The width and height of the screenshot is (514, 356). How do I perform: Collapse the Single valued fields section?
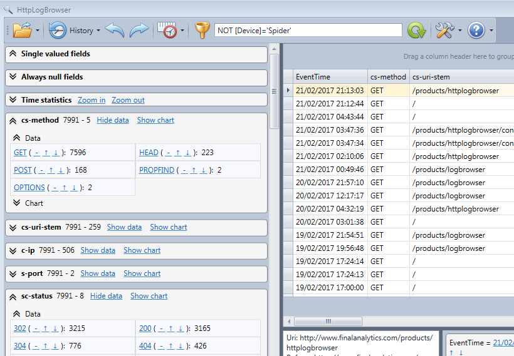point(13,54)
